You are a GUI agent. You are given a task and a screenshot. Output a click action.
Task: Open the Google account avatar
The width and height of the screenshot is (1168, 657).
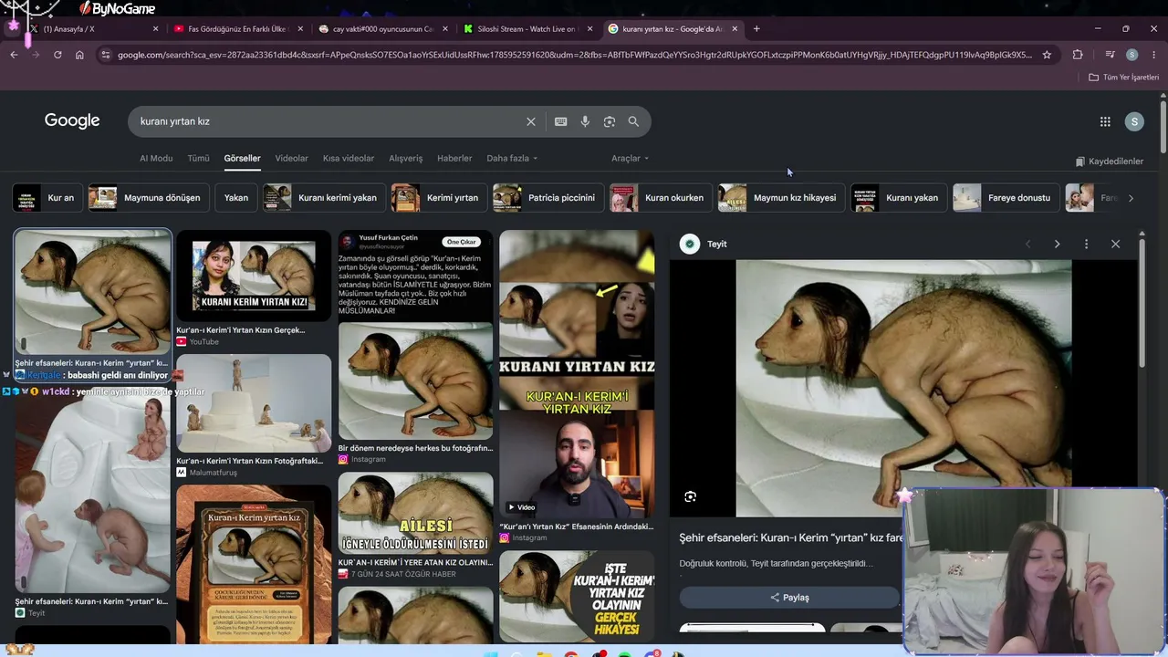coord(1134,121)
